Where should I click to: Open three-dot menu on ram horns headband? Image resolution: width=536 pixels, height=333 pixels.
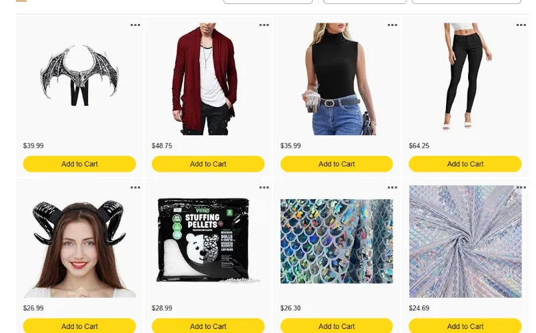tap(135, 188)
